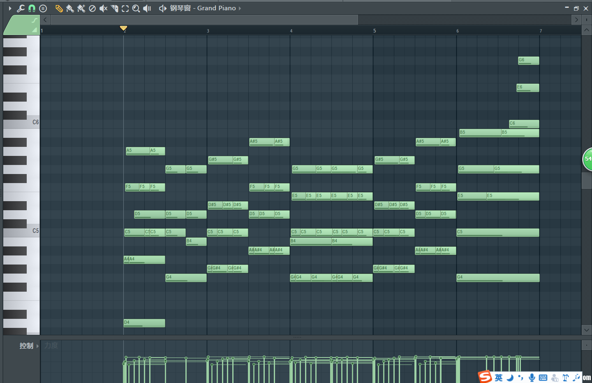Select the Paint brush tool

click(x=70, y=8)
